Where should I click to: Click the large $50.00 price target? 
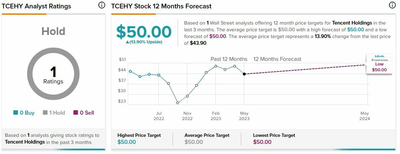[144, 32]
